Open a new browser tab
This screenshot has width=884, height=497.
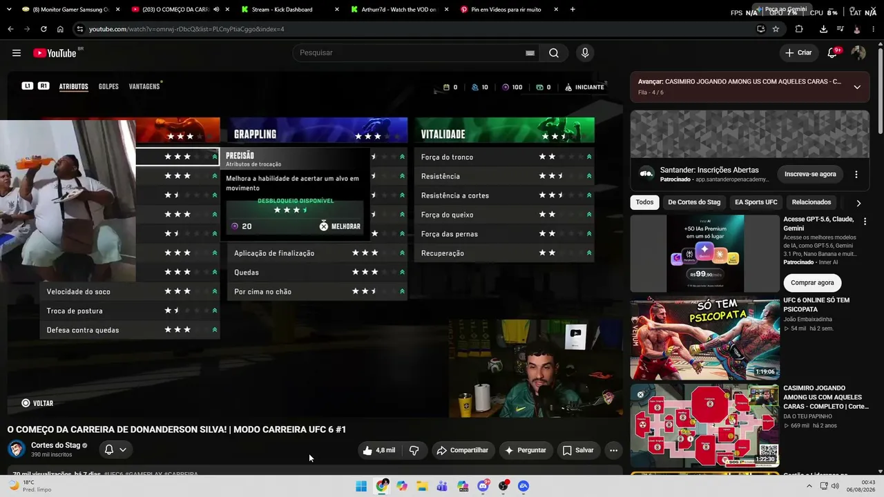573,10
